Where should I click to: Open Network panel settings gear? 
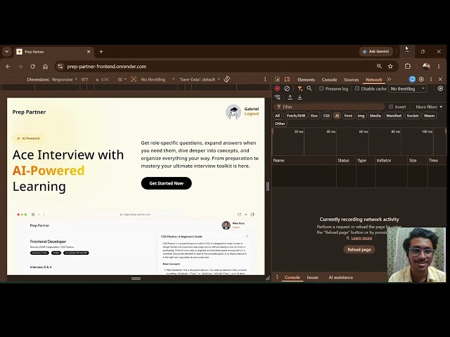tap(441, 88)
